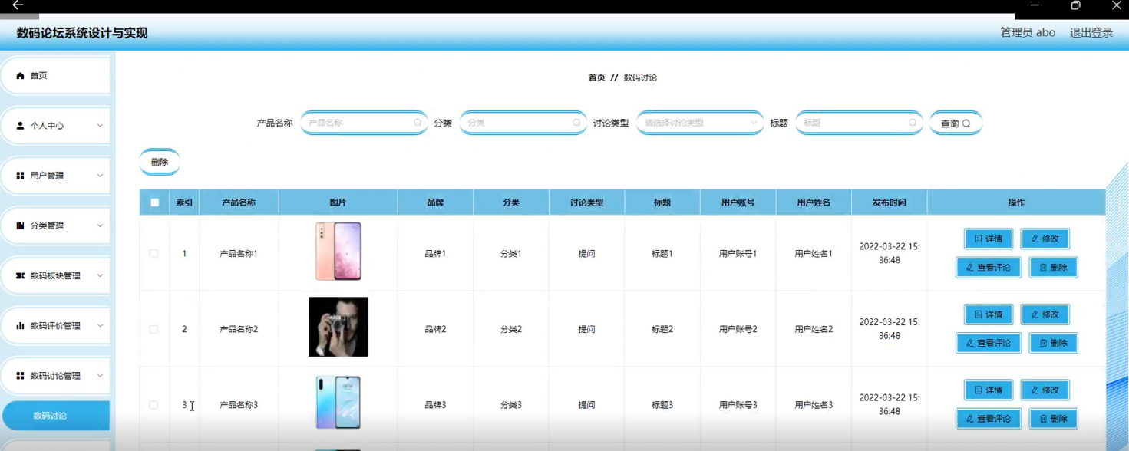Click 查看评论 for row 产品名称3
Viewport: 1129px width, 451px height.
pyautogui.click(x=989, y=419)
